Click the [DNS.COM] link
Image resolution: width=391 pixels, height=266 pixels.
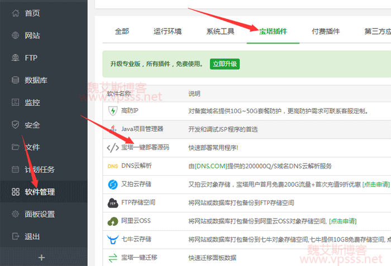coord(211,166)
